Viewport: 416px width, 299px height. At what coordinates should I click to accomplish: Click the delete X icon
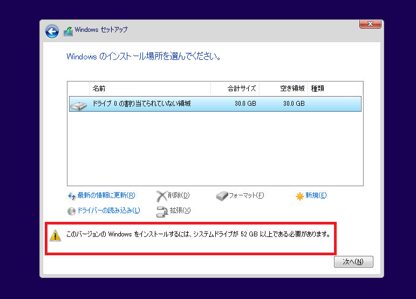[161, 196]
